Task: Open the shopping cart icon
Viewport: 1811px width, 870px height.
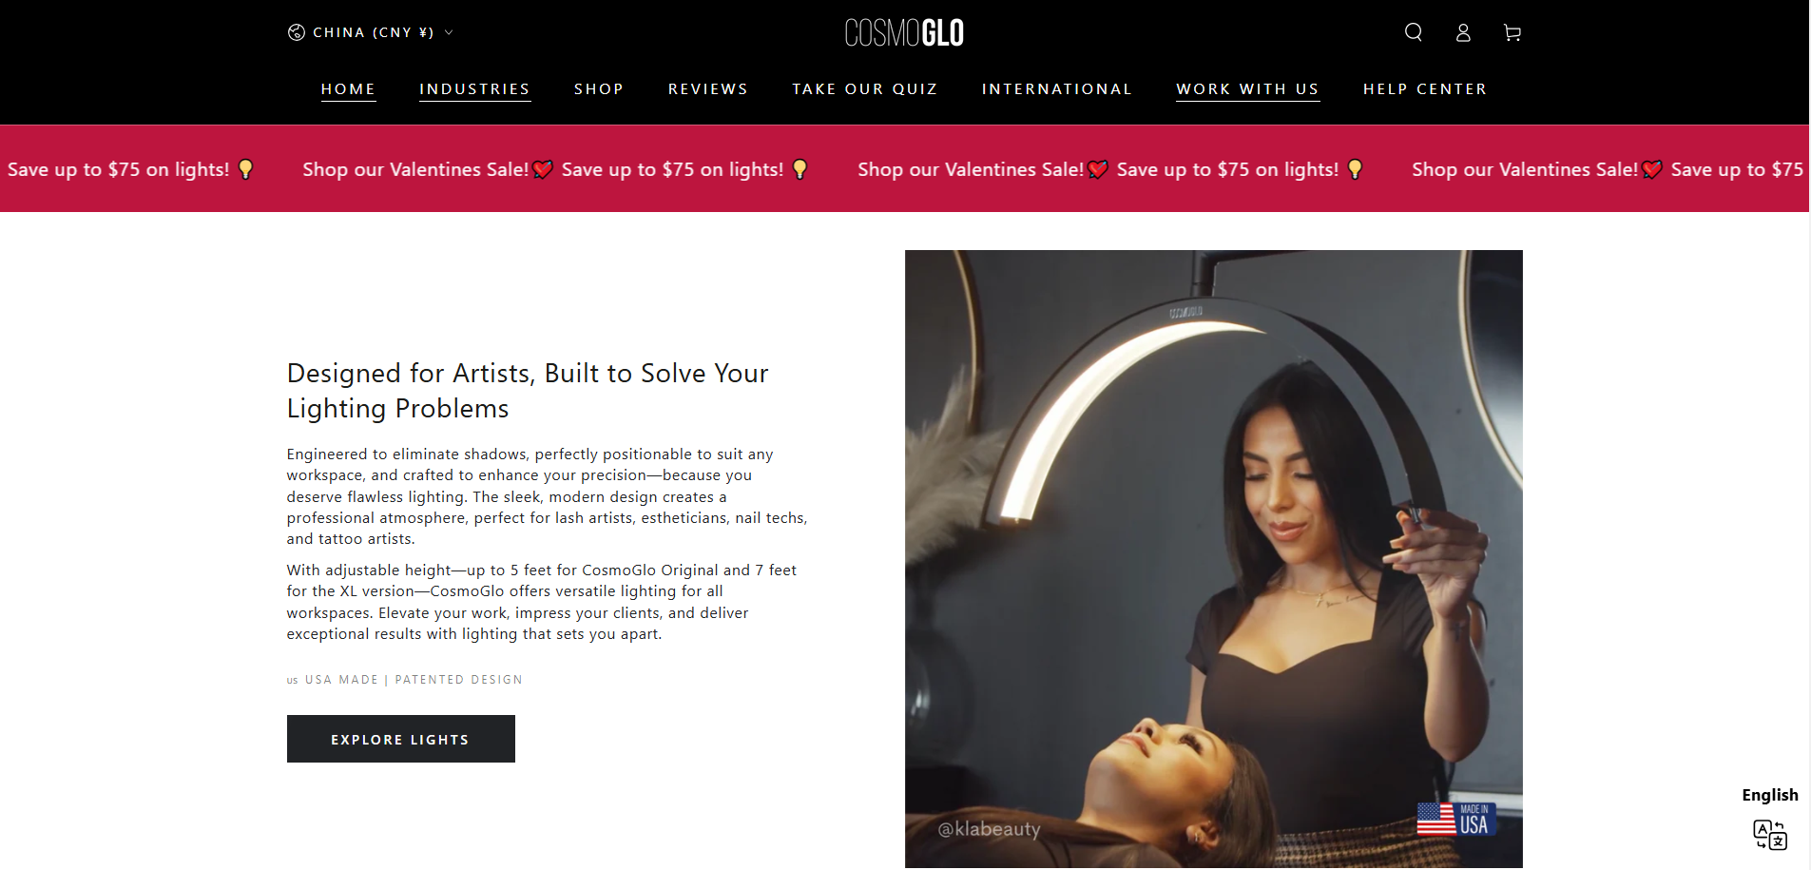Action: [x=1512, y=32]
